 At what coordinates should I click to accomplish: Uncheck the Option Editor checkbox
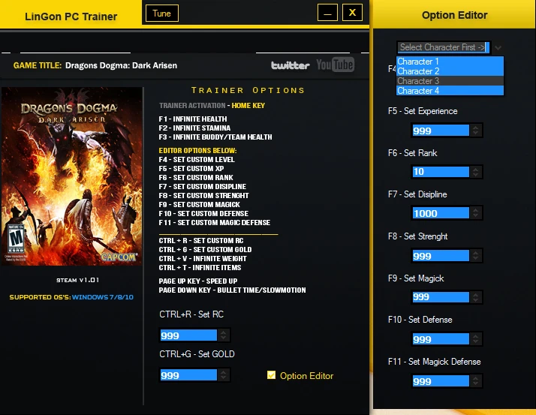click(272, 375)
